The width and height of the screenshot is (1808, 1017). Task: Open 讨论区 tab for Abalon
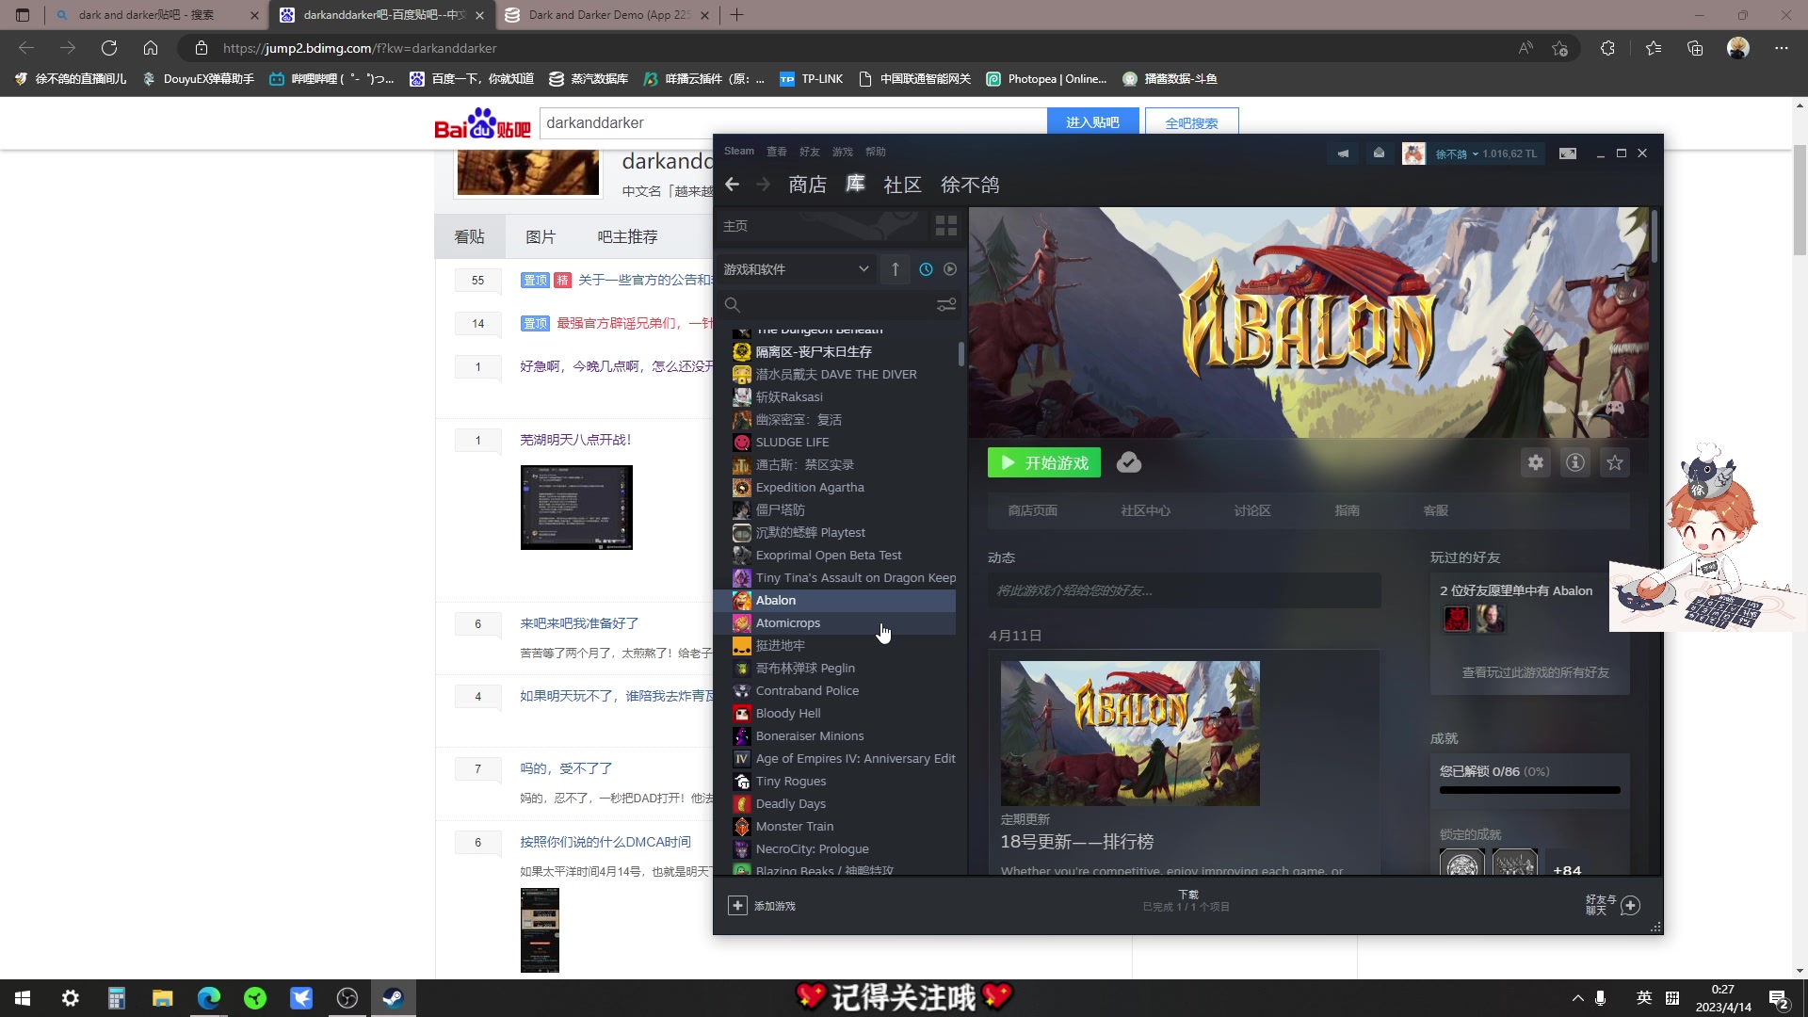coord(1252,510)
